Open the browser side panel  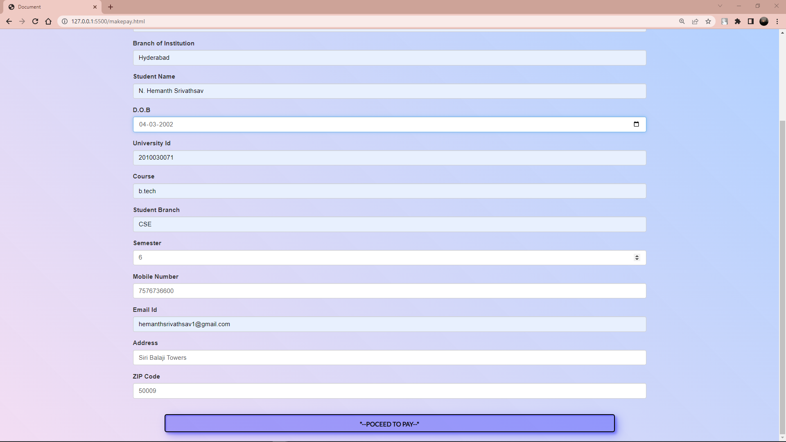click(751, 21)
